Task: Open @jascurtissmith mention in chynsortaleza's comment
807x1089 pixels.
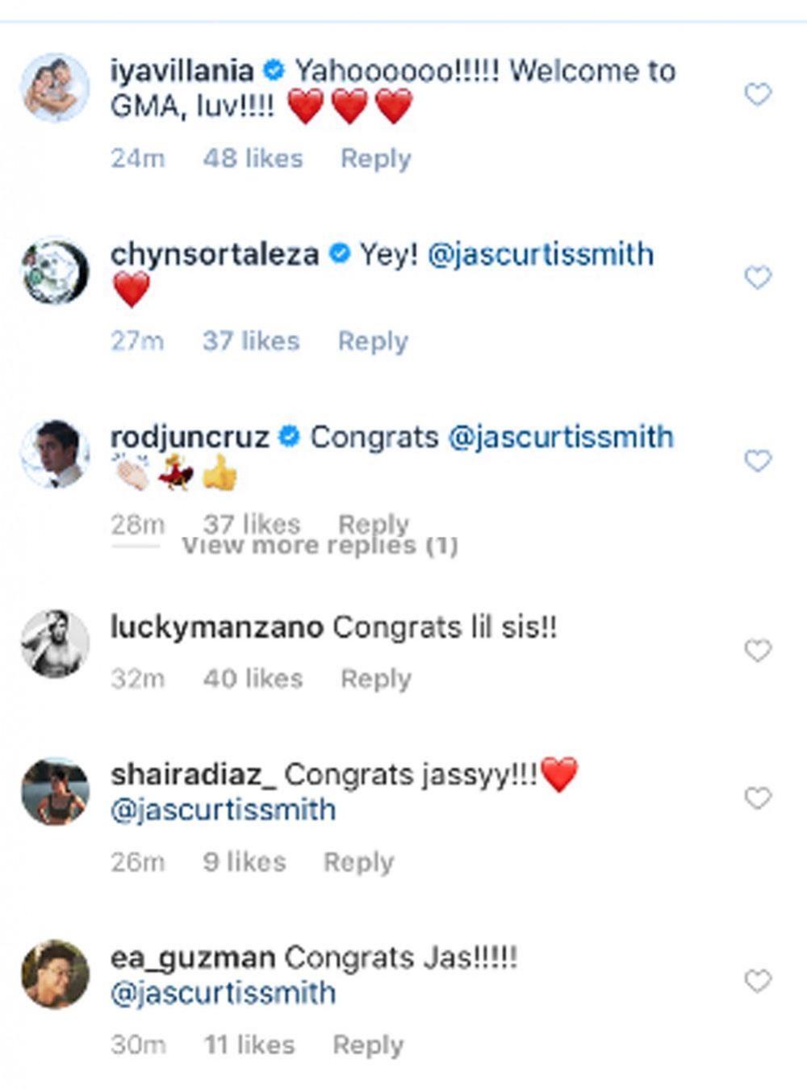Action: pyautogui.click(x=540, y=254)
